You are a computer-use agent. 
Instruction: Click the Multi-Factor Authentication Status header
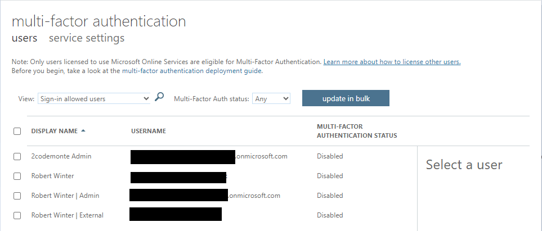[x=357, y=131]
